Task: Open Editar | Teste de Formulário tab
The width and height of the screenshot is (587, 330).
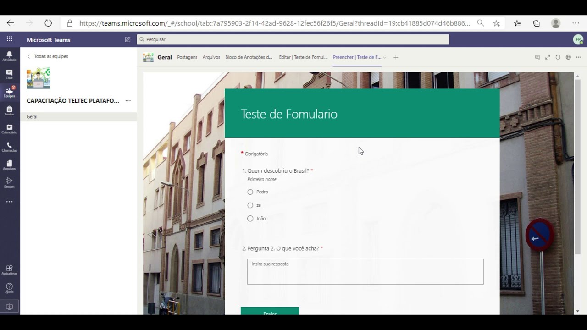Action: pyautogui.click(x=303, y=57)
